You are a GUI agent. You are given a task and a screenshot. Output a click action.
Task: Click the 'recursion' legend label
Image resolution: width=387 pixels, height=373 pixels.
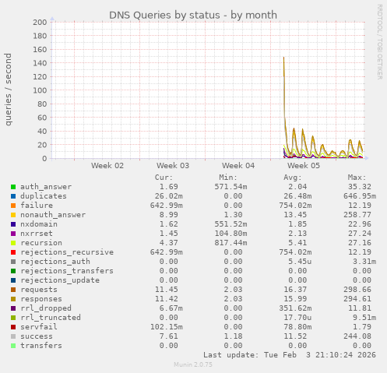tap(41, 243)
